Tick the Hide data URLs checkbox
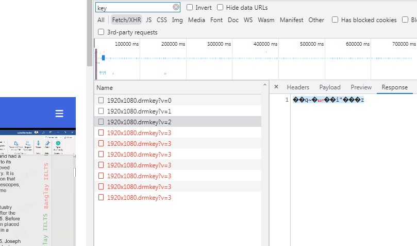This screenshot has width=417, height=246. point(220,7)
